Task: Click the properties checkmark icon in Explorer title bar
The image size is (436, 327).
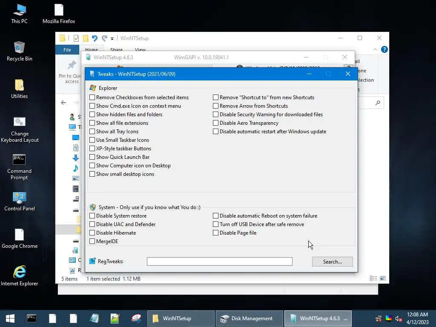Action: pyautogui.click(x=76, y=38)
